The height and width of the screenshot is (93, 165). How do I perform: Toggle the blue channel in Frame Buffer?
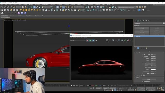point(93,40)
